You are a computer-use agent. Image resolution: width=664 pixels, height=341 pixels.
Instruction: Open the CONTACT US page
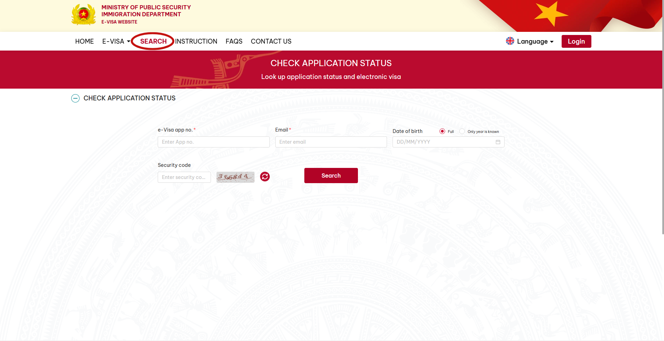tap(271, 42)
